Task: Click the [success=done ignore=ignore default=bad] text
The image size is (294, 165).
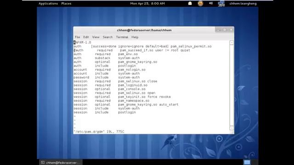Action: 130,46
